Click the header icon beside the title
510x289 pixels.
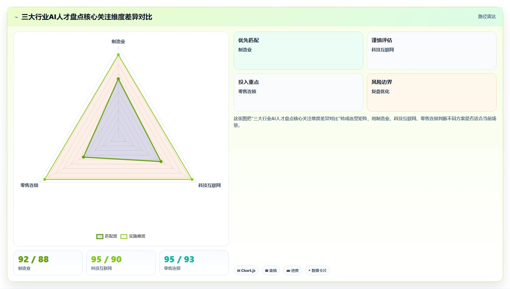point(16,17)
